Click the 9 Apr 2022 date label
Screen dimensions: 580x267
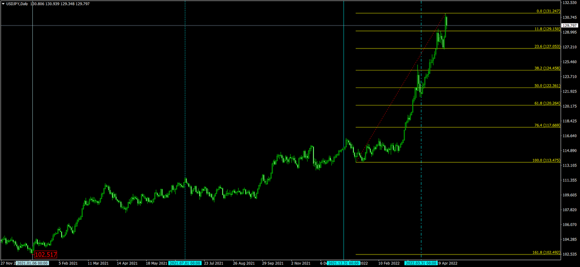(448, 263)
